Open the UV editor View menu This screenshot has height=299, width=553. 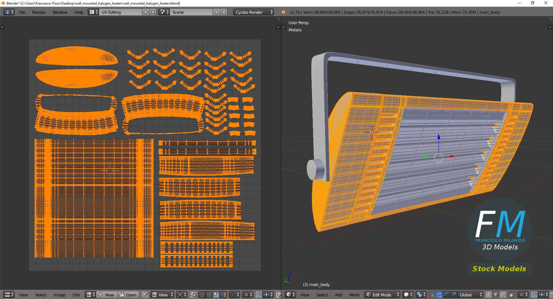[x=23, y=295]
